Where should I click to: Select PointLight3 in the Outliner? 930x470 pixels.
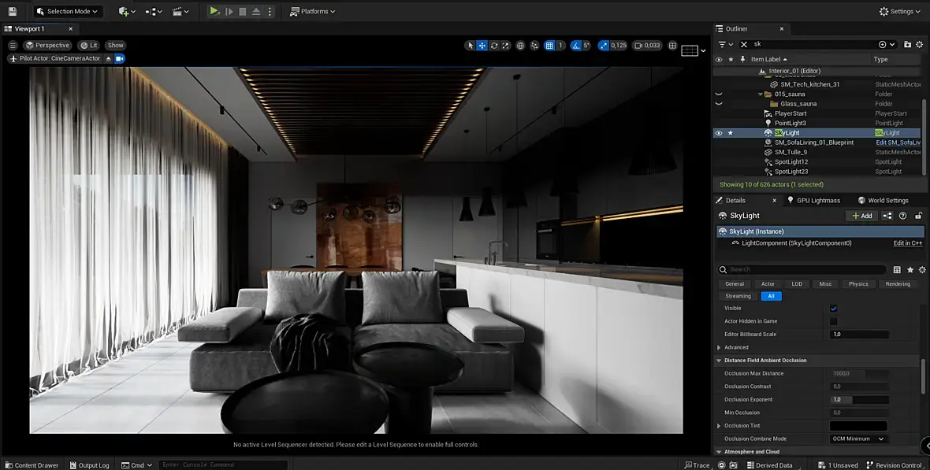click(790, 124)
